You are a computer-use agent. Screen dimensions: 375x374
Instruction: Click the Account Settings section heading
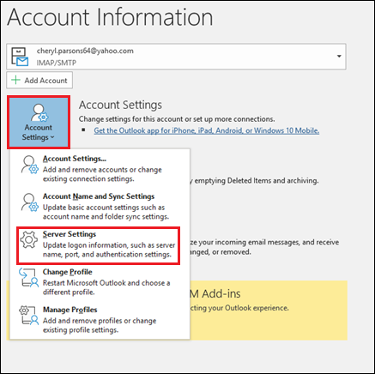pos(120,105)
